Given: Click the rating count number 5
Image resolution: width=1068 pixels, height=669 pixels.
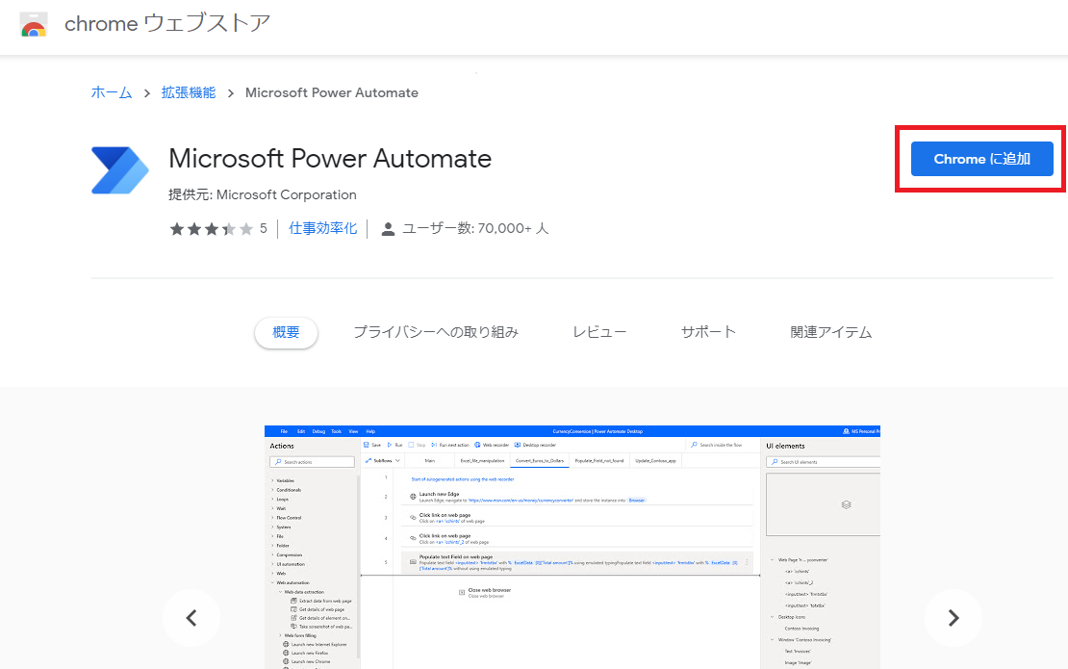Looking at the screenshot, I should click(x=263, y=229).
